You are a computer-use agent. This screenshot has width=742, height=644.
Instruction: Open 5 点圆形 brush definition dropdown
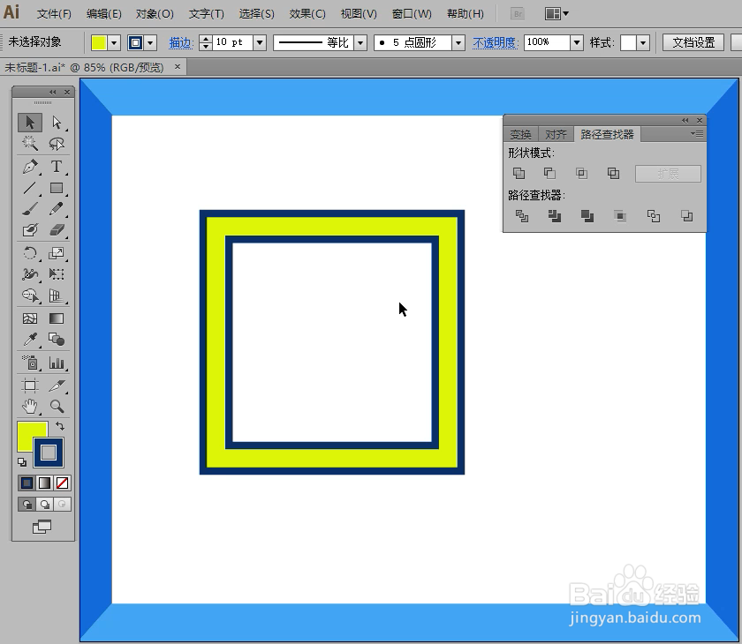[x=458, y=42]
